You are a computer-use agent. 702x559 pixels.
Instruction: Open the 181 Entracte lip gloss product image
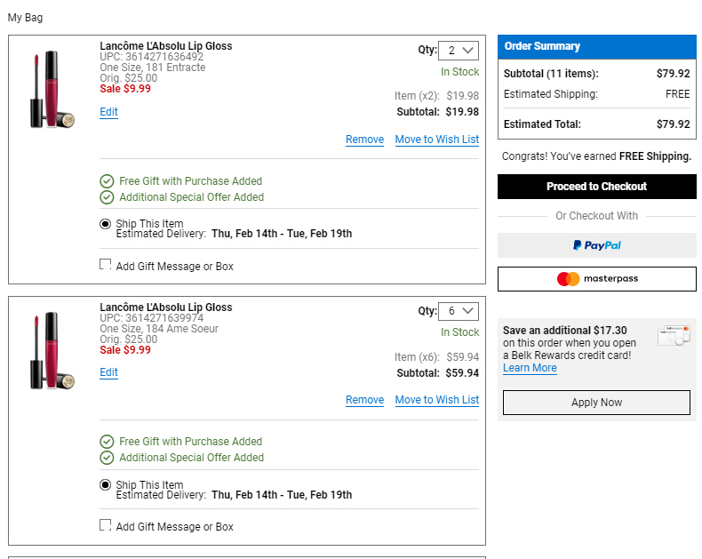52,89
